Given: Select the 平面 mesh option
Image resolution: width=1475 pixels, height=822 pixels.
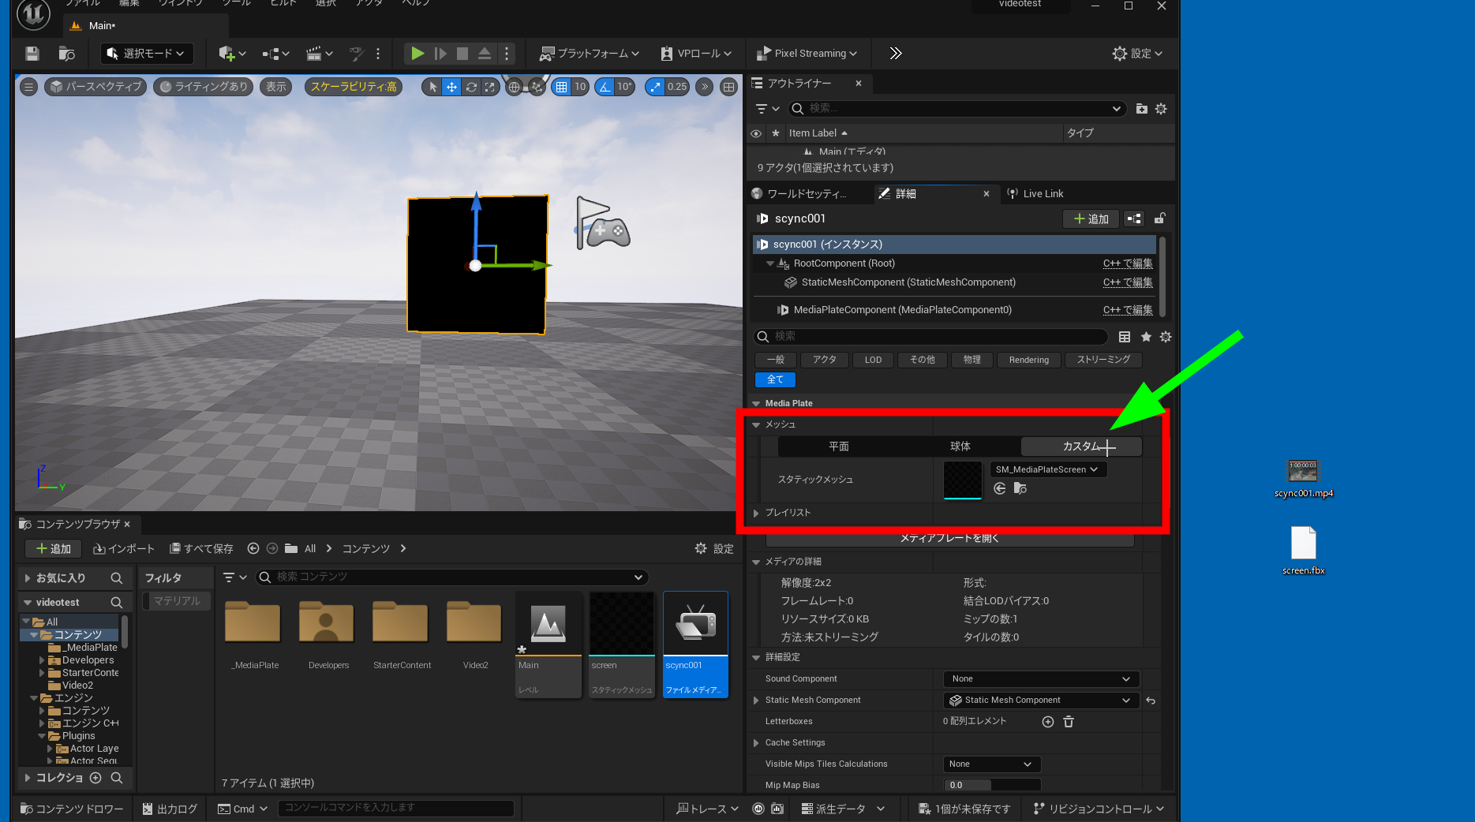Looking at the screenshot, I should click(x=838, y=446).
